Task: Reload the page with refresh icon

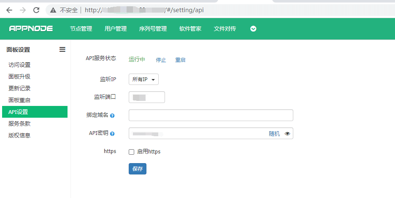Action: (36, 10)
